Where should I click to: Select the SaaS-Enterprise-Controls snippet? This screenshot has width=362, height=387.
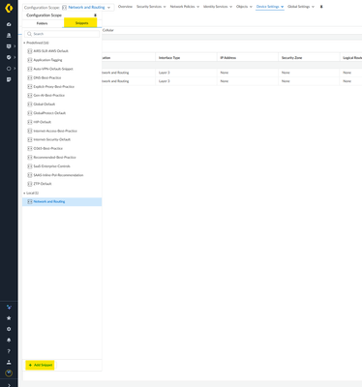click(x=51, y=166)
